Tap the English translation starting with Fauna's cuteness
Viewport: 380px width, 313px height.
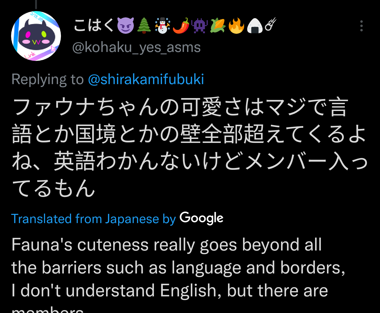[178, 274]
